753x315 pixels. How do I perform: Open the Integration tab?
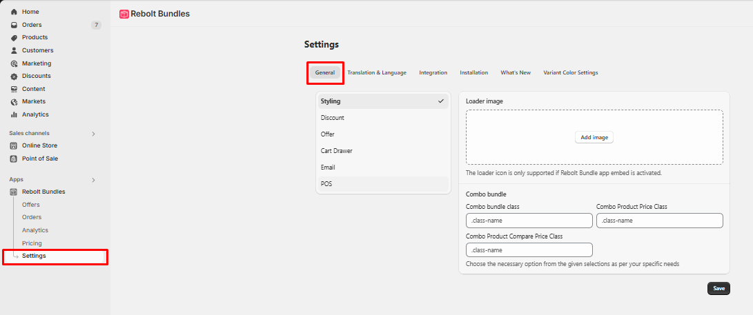click(433, 72)
